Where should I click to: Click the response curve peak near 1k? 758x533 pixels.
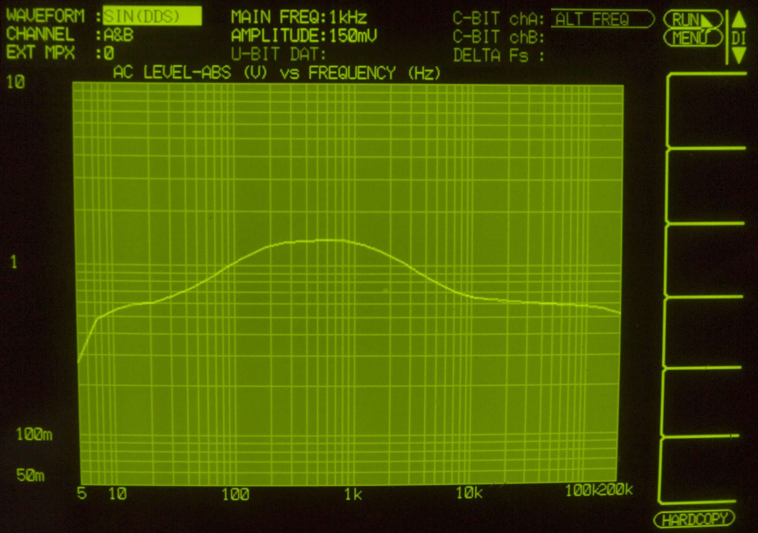(329, 240)
